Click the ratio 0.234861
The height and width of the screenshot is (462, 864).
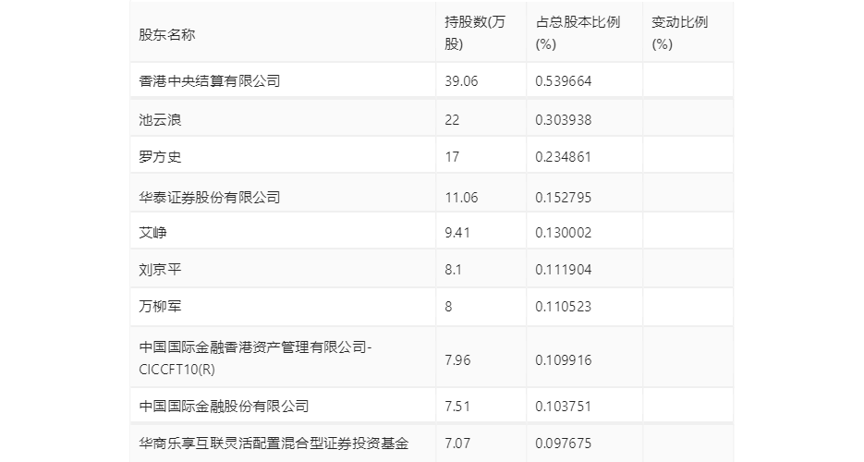(563, 157)
